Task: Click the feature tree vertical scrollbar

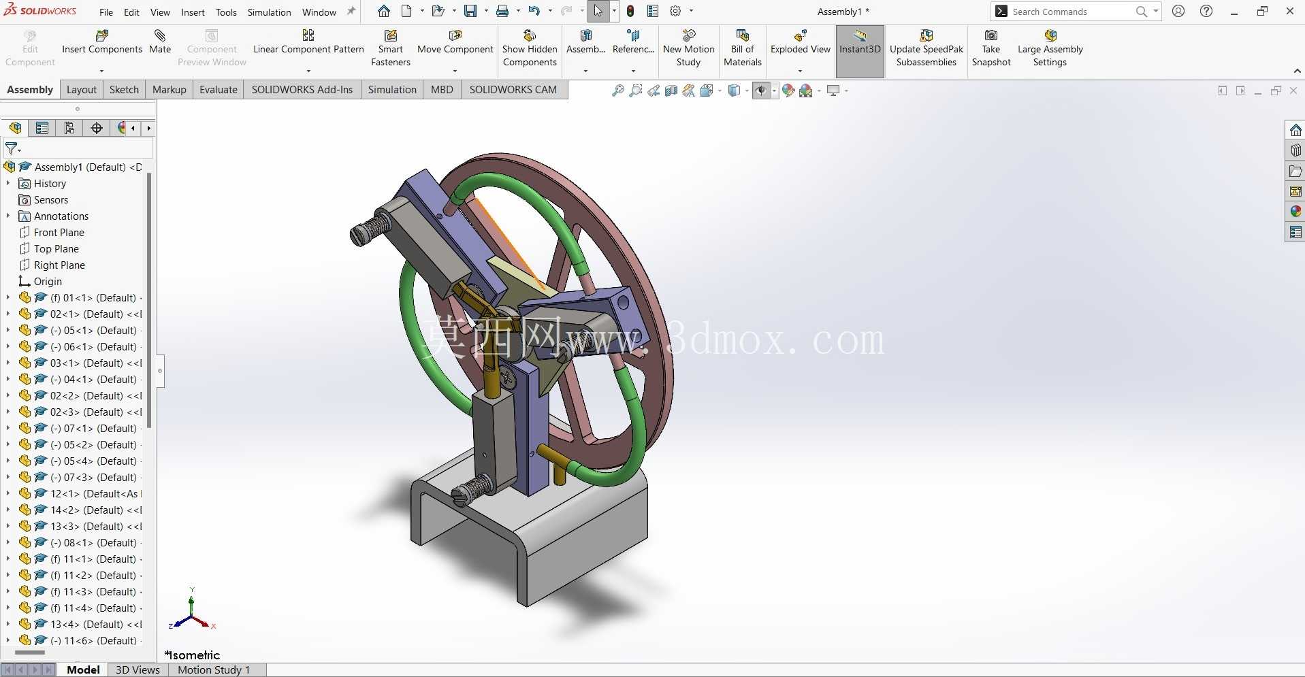Action: click(x=149, y=299)
